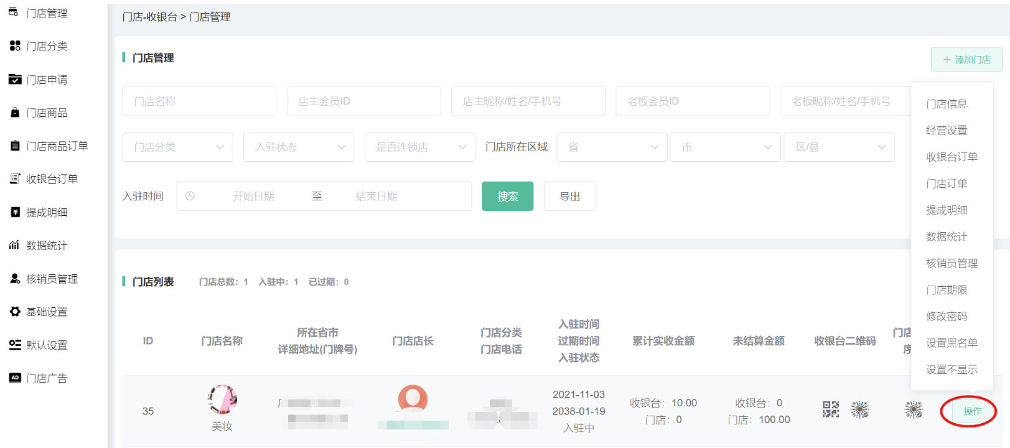Image resolution: width=1010 pixels, height=448 pixels.
Task: Open 数据统计 chart icon in sidebar
Action: 14,245
